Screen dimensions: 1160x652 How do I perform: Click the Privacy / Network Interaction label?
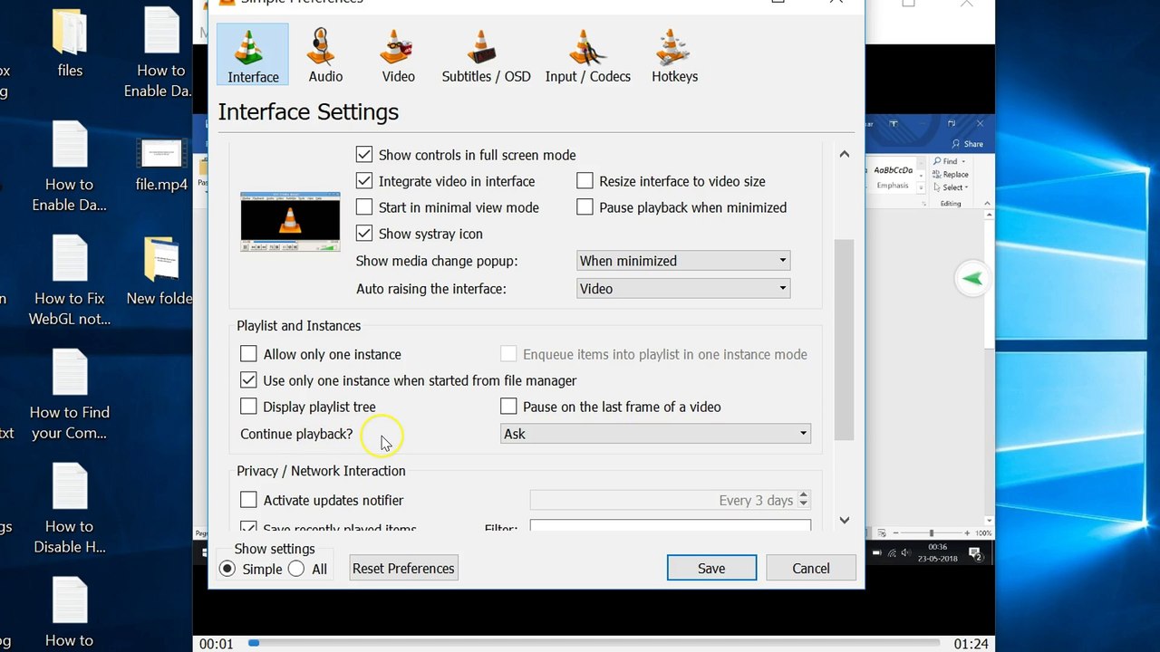[321, 471]
